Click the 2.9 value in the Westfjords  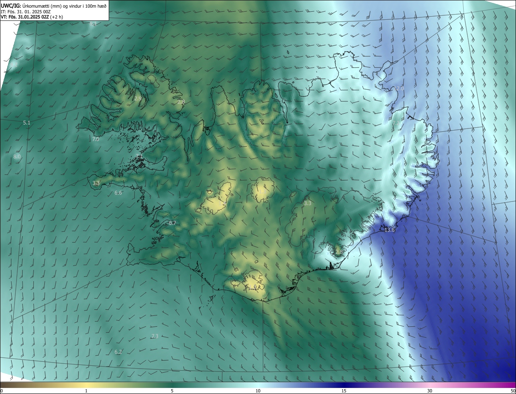138,98
